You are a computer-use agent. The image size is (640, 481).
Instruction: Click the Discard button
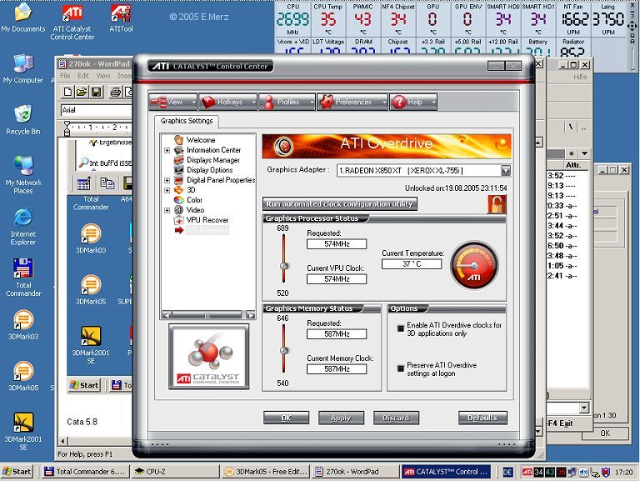pyautogui.click(x=396, y=418)
